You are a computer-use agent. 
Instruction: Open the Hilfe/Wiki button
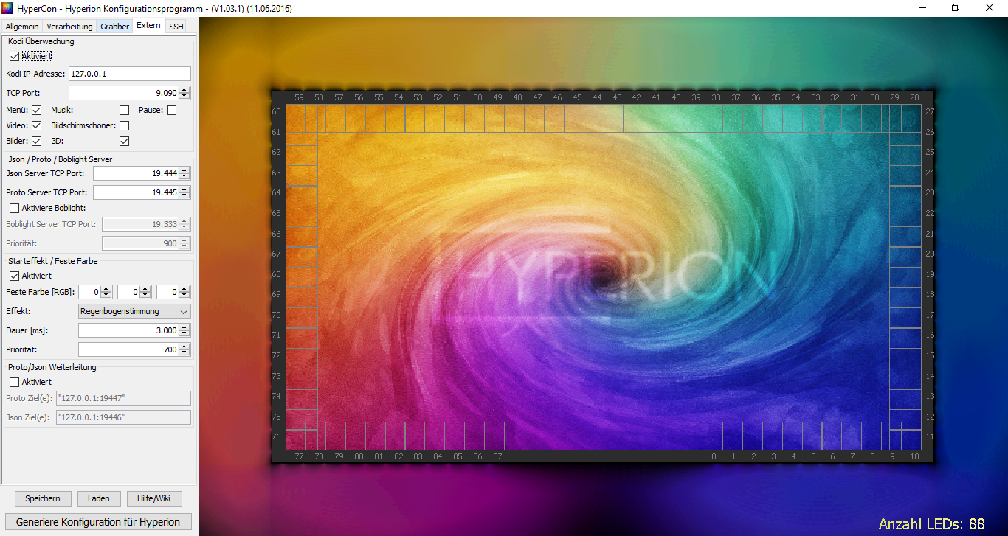[153, 498]
